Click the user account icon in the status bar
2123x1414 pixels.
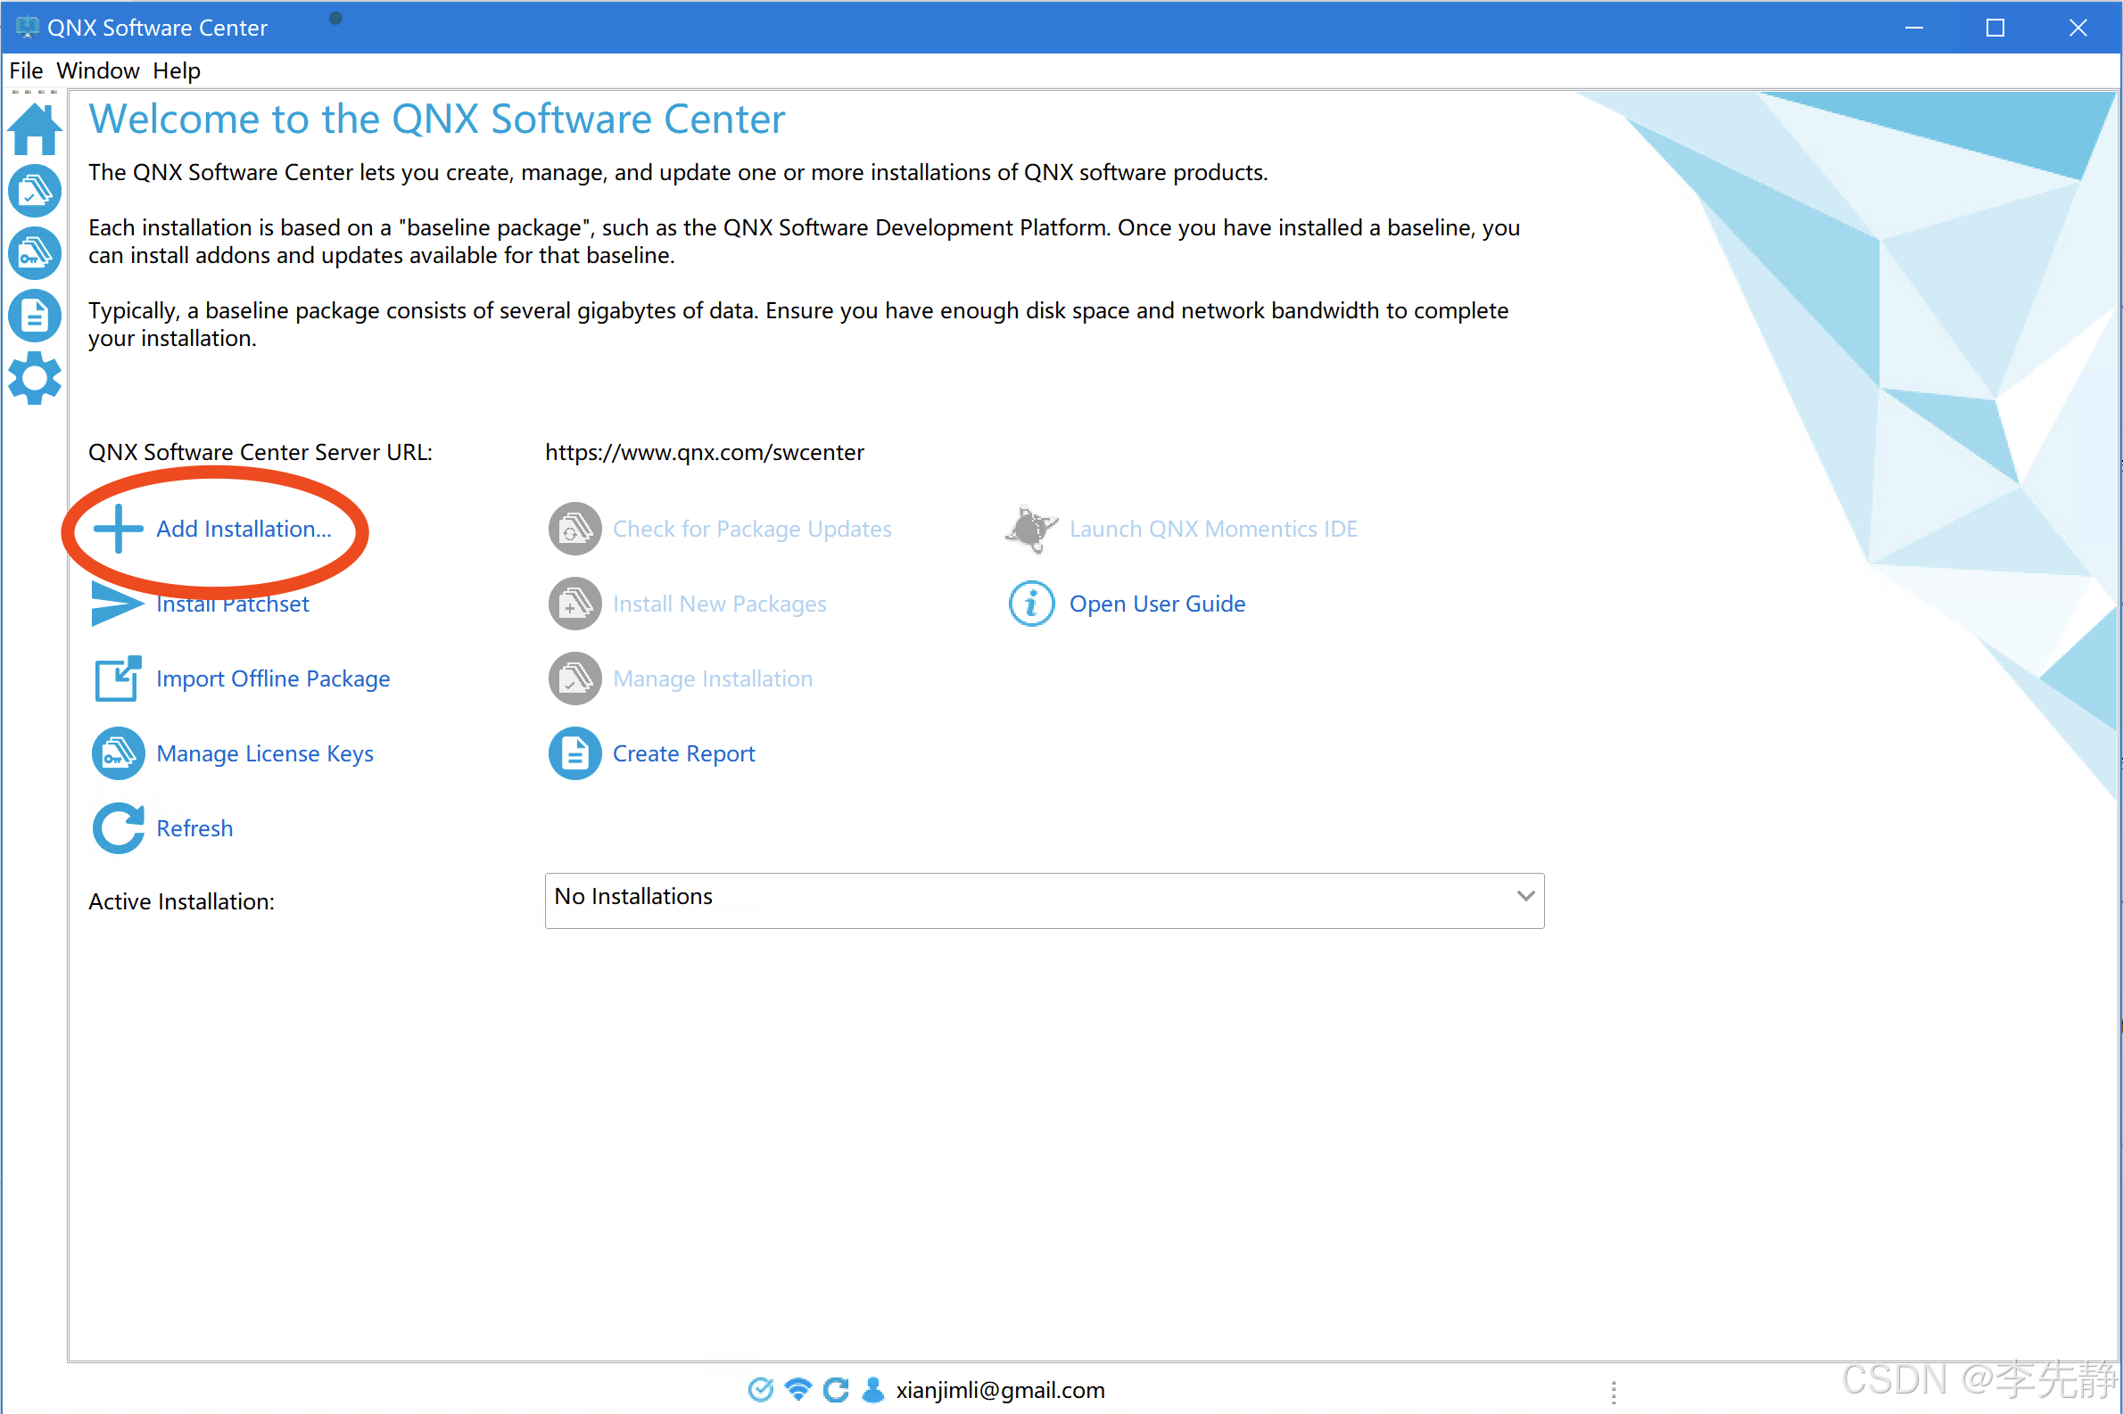pos(872,1390)
